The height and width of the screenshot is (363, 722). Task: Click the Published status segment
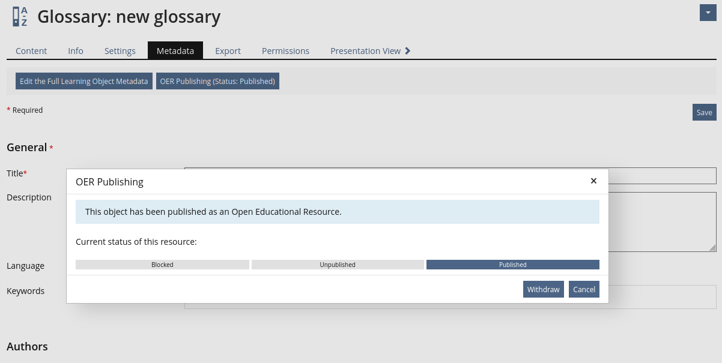point(512,265)
